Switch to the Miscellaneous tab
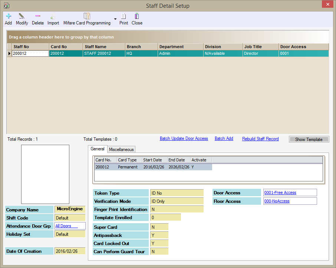This screenshot has width=336, height=268. point(121,149)
